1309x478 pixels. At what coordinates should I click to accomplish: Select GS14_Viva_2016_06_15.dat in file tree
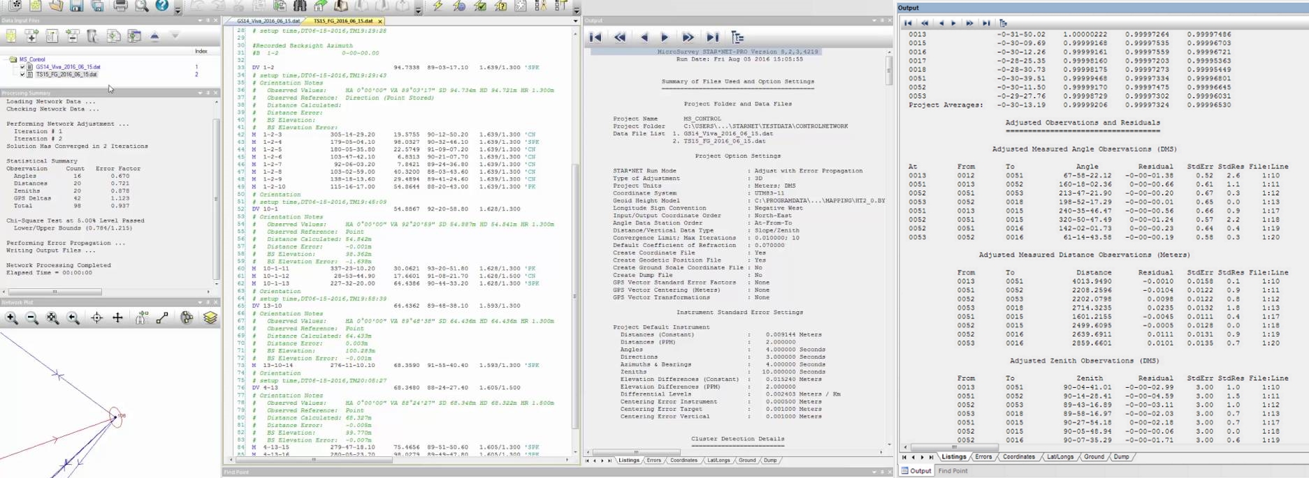pyautogui.click(x=68, y=67)
